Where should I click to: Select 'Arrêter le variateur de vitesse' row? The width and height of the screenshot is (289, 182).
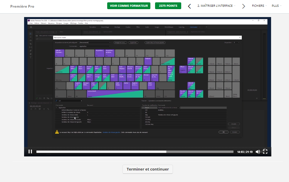(x=98, y=112)
